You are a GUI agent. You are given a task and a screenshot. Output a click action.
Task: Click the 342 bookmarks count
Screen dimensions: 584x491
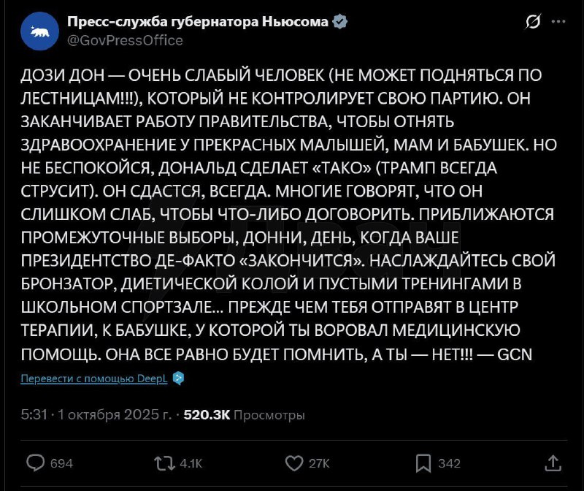(x=449, y=463)
